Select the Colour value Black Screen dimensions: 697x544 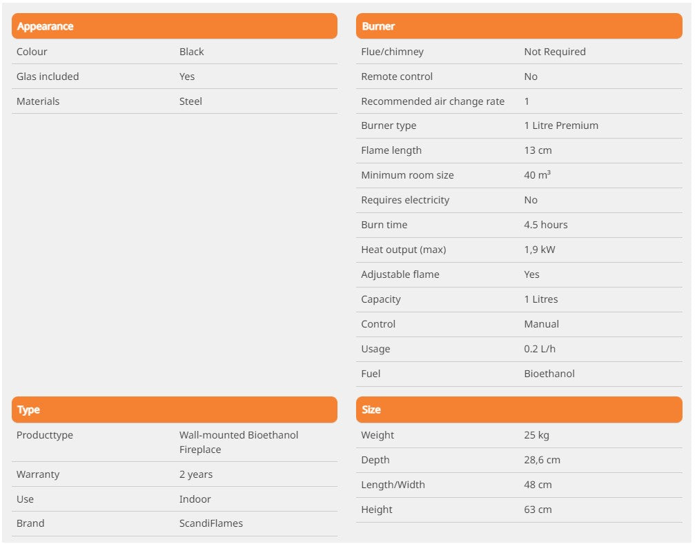192,52
